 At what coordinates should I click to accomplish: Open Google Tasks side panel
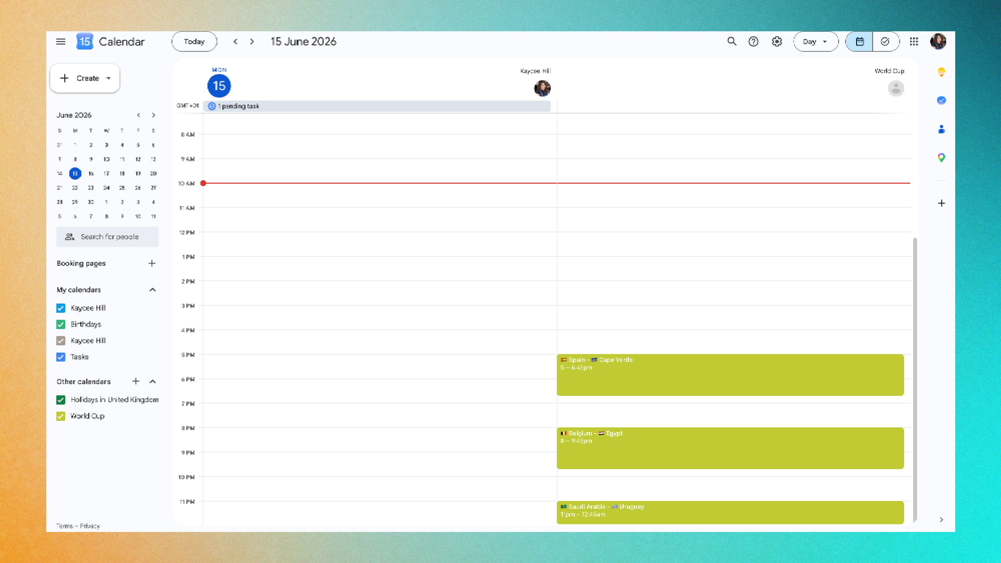[941, 100]
